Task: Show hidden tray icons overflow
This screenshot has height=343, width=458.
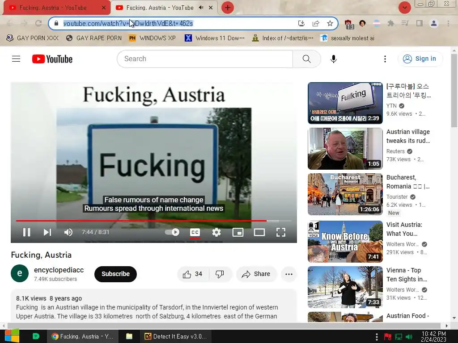Action: [377, 337]
